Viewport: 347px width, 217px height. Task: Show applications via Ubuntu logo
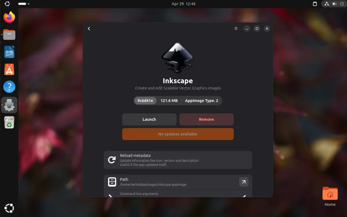pos(9,208)
